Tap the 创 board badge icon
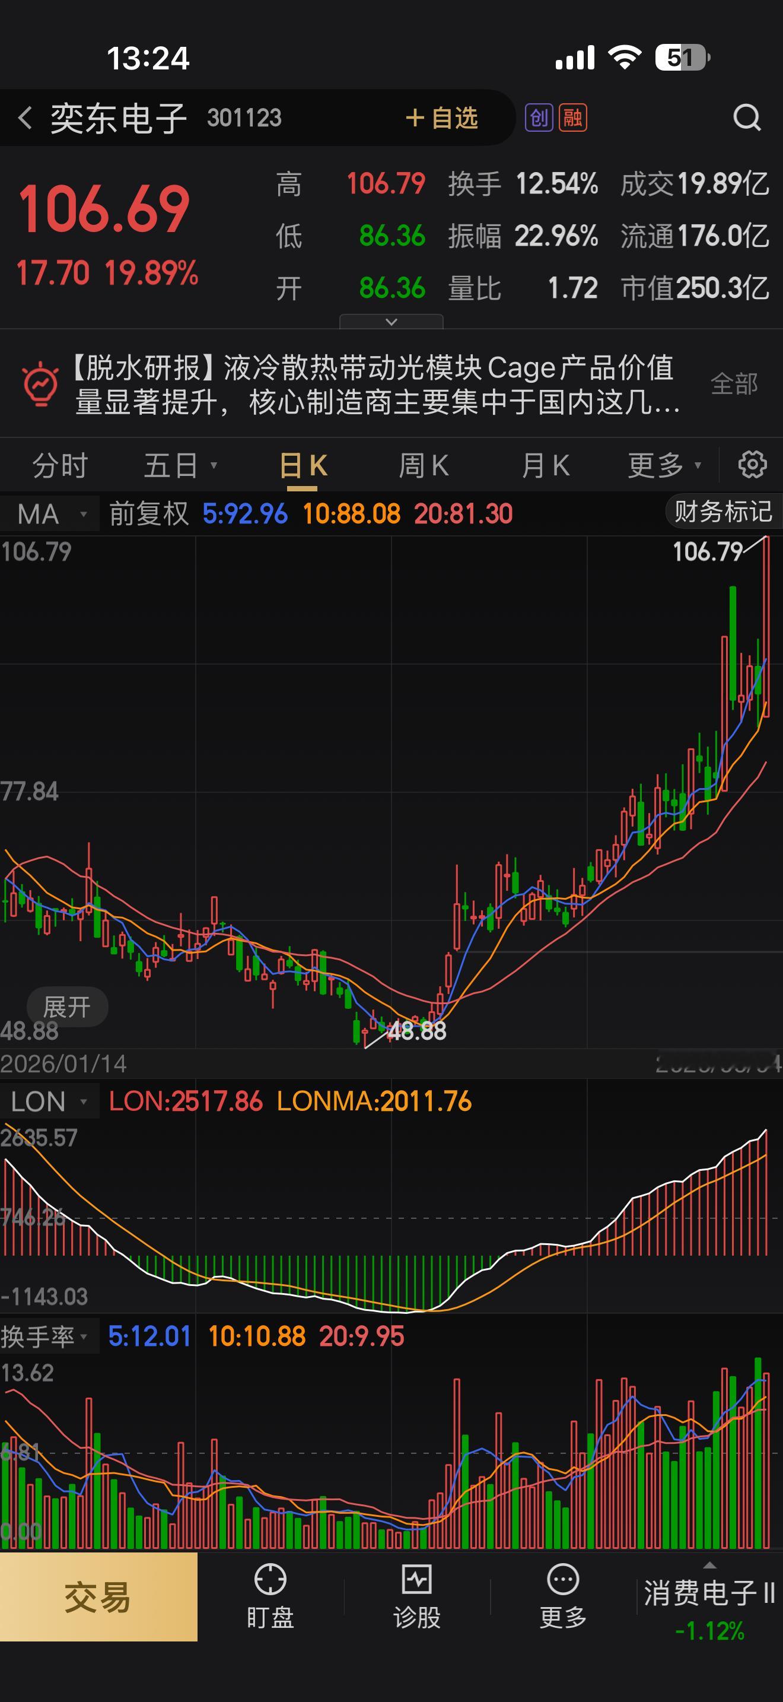Viewport: 783px width, 1702px height. click(x=539, y=118)
